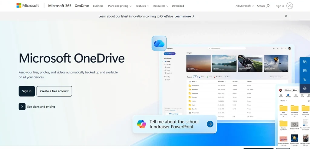
Task: Open the On this day photo card
Action: [x=199, y=63]
